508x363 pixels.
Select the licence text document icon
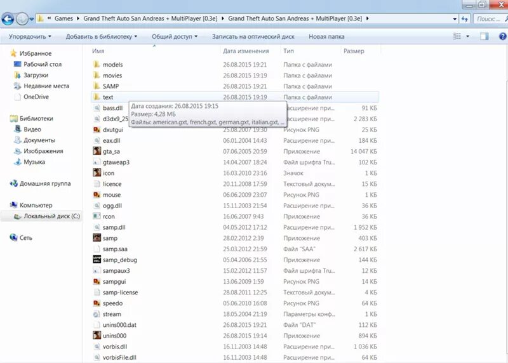pyautogui.click(x=97, y=183)
